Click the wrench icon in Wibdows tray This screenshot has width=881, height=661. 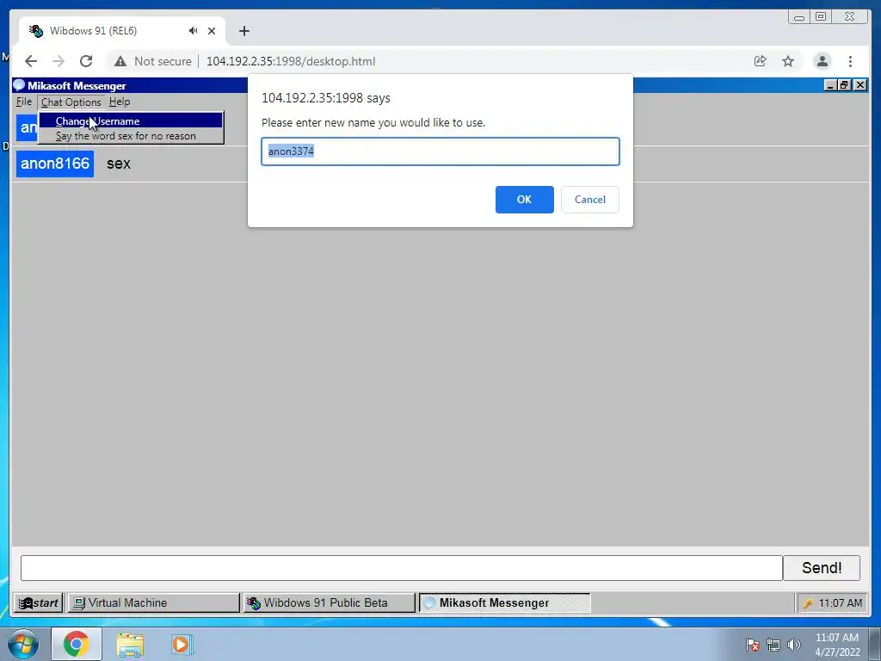[808, 603]
